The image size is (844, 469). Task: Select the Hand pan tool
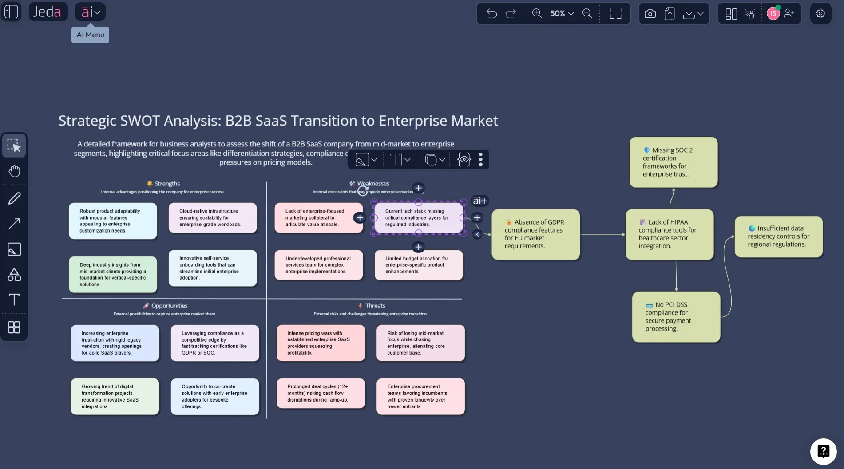14,171
